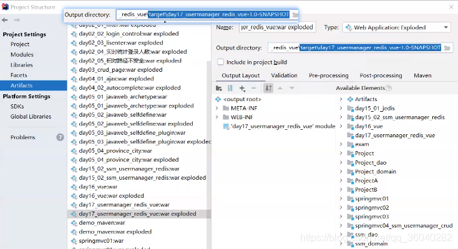Select ProjectB in Available Elements
The height and width of the screenshot is (249, 458).
[366, 190]
